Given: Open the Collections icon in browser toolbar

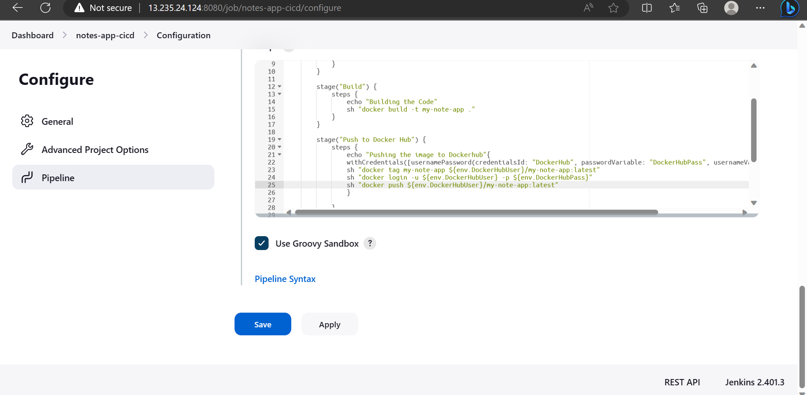Looking at the screenshot, I should point(702,8).
